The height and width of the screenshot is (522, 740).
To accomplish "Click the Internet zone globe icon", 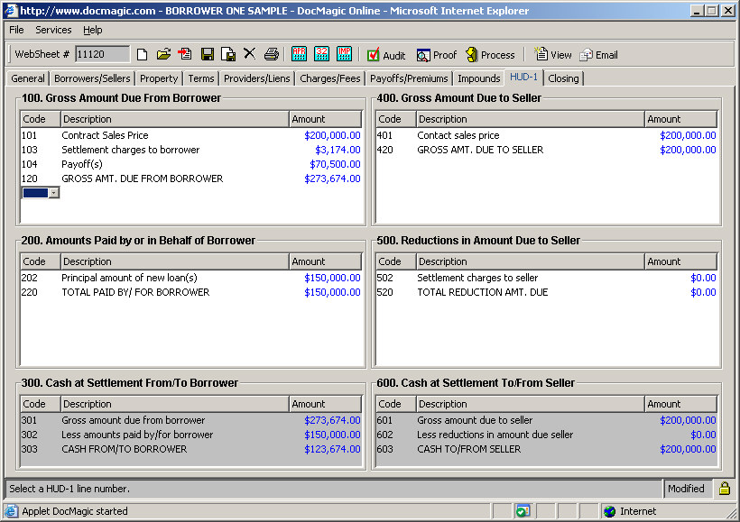I will point(610,511).
